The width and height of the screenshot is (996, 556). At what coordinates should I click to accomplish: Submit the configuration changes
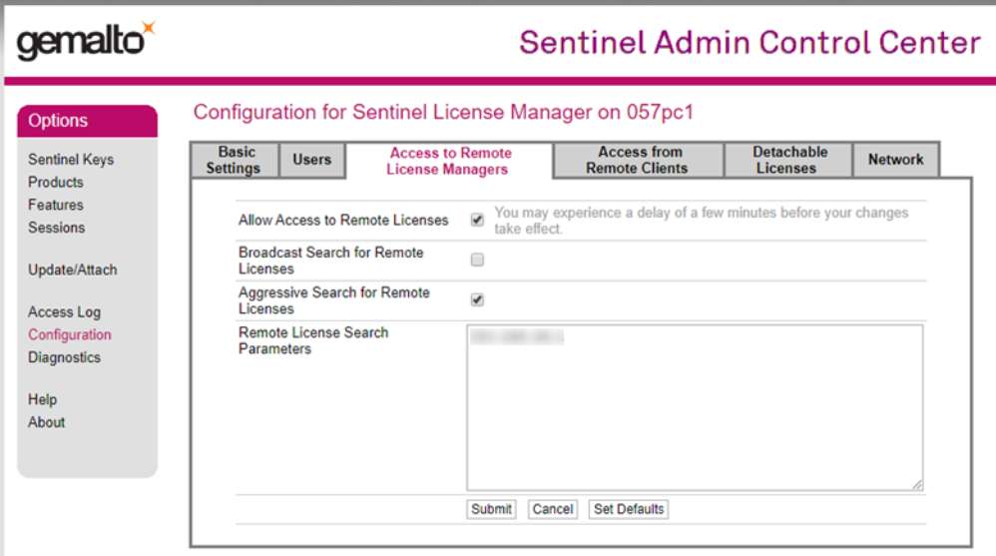click(491, 510)
